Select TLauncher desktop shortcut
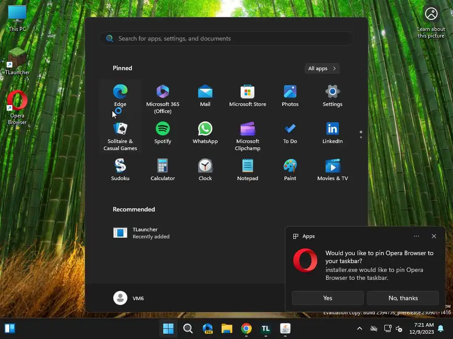The height and width of the screenshot is (339, 453). click(17, 62)
